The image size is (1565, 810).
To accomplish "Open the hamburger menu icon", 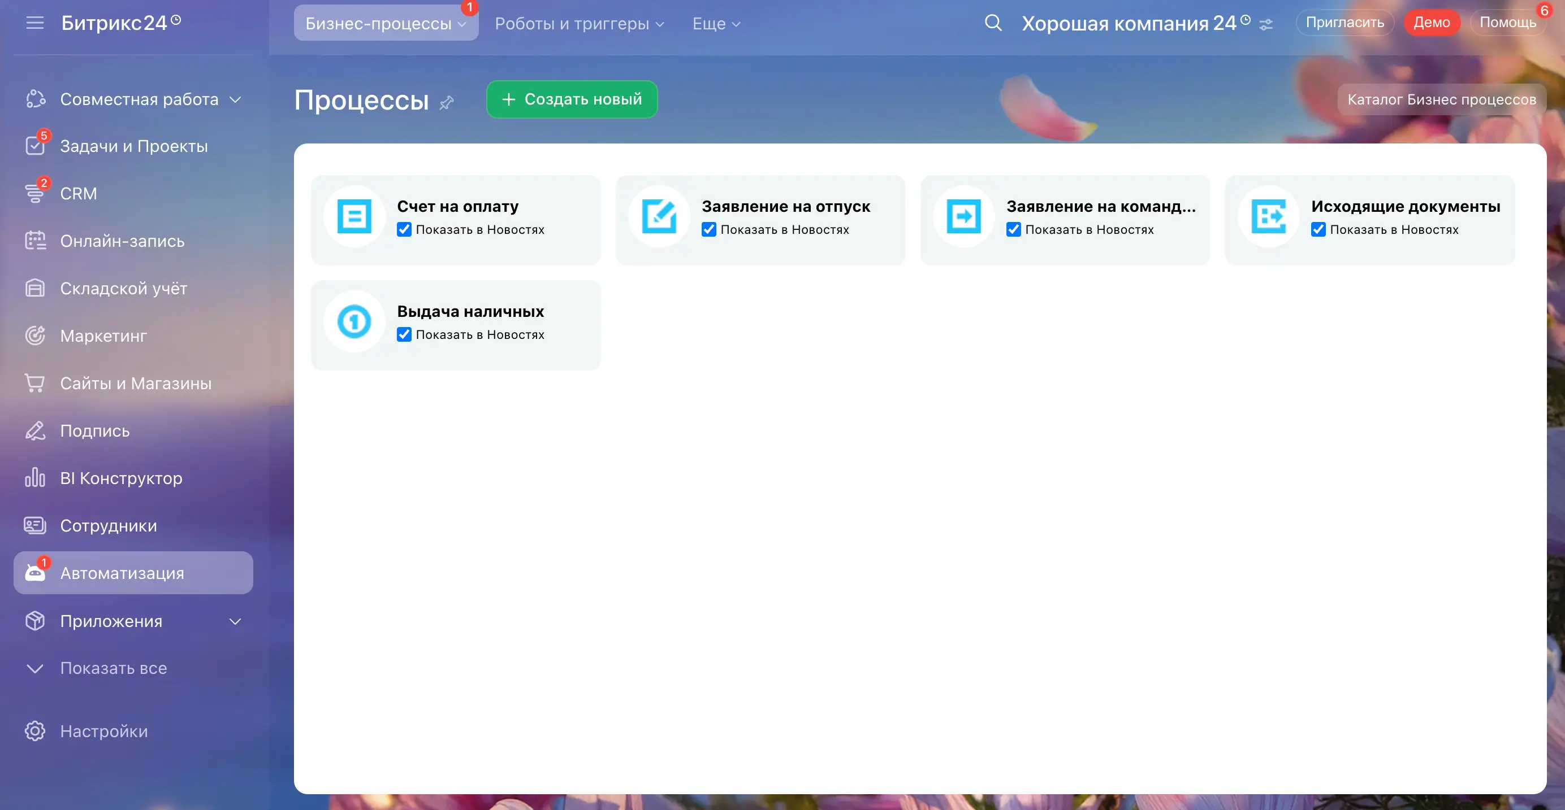I will click(x=35, y=23).
